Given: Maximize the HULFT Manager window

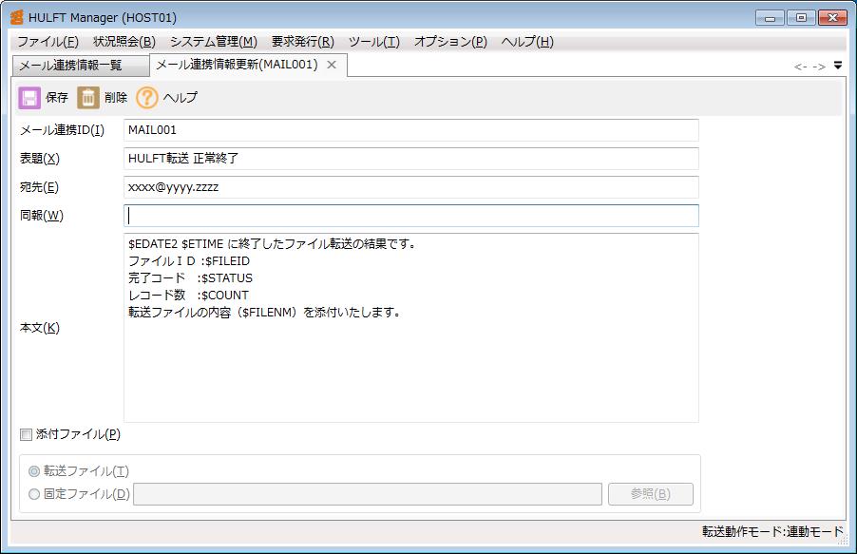Looking at the screenshot, I should pyautogui.click(x=801, y=18).
